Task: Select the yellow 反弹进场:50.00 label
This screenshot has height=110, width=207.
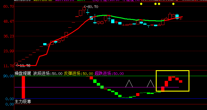Action: (x=79, y=73)
